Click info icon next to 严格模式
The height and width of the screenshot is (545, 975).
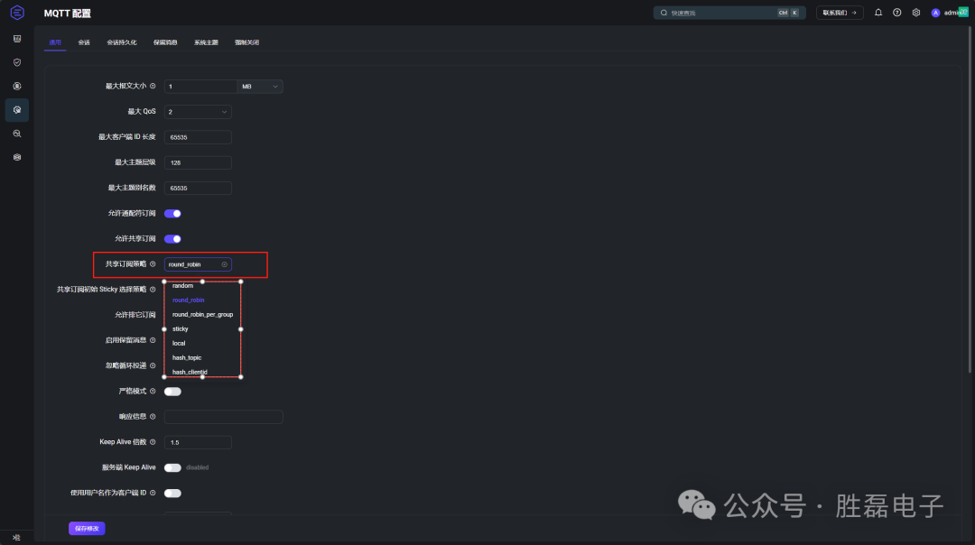(153, 392)
